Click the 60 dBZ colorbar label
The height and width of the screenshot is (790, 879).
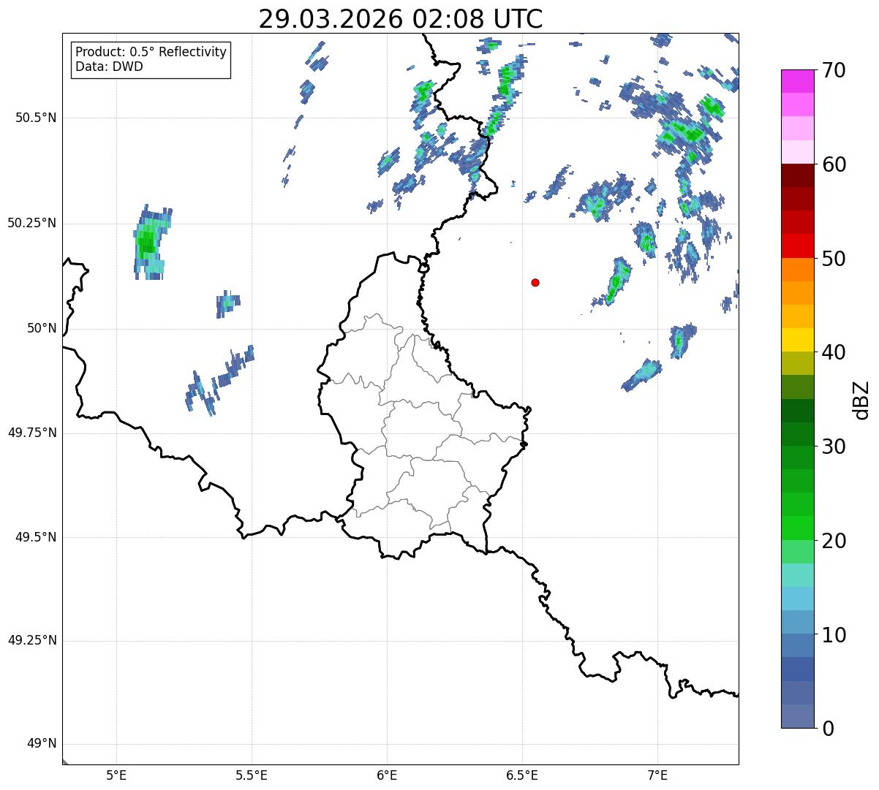click(834, 164)
